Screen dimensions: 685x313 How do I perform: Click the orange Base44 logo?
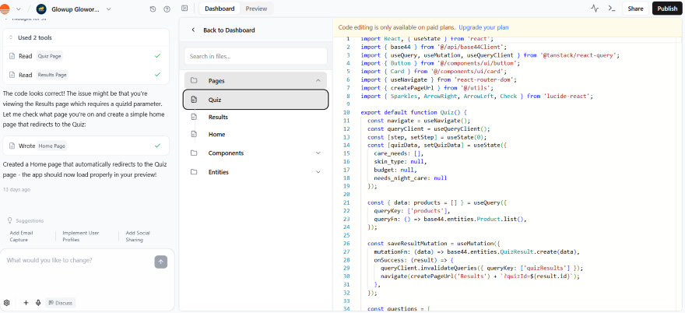point(5,9)
